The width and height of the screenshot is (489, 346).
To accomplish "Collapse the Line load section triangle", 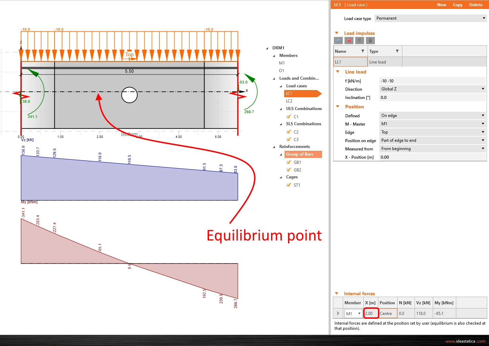I will point(338,72).
